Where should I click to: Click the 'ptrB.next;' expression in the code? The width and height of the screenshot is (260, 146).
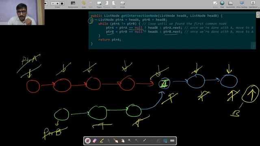[173, 32]
